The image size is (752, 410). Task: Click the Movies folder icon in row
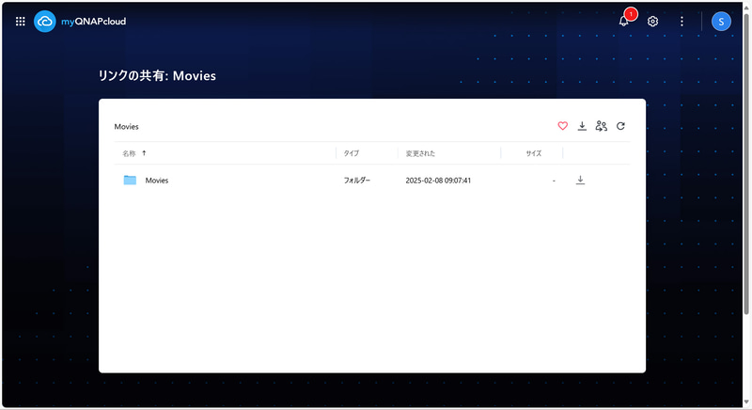[x=130, y=181]
